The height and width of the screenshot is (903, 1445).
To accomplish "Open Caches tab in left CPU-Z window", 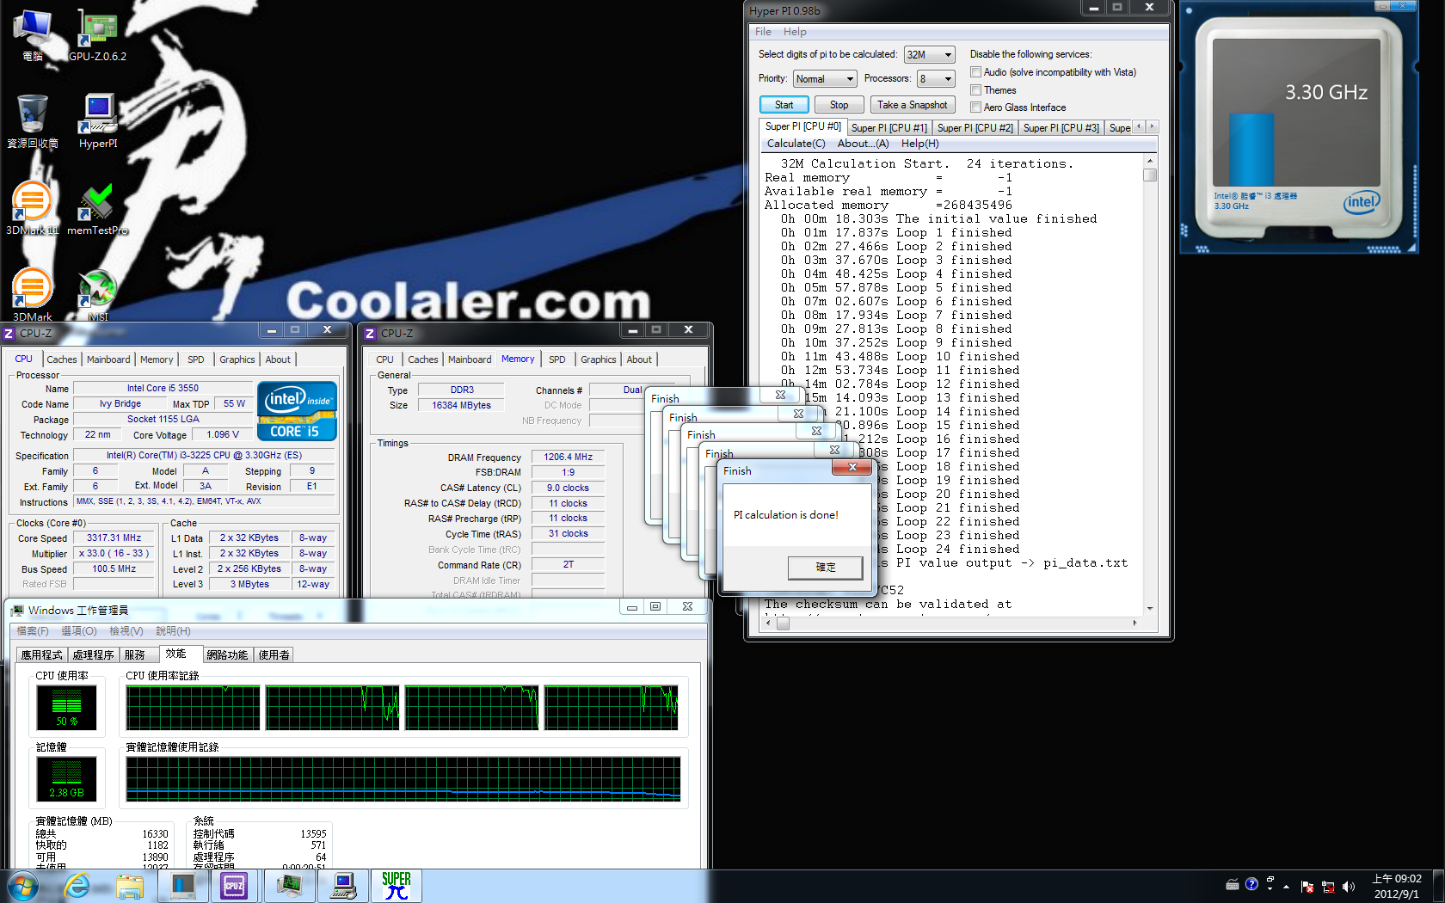I will coord(62,359).
